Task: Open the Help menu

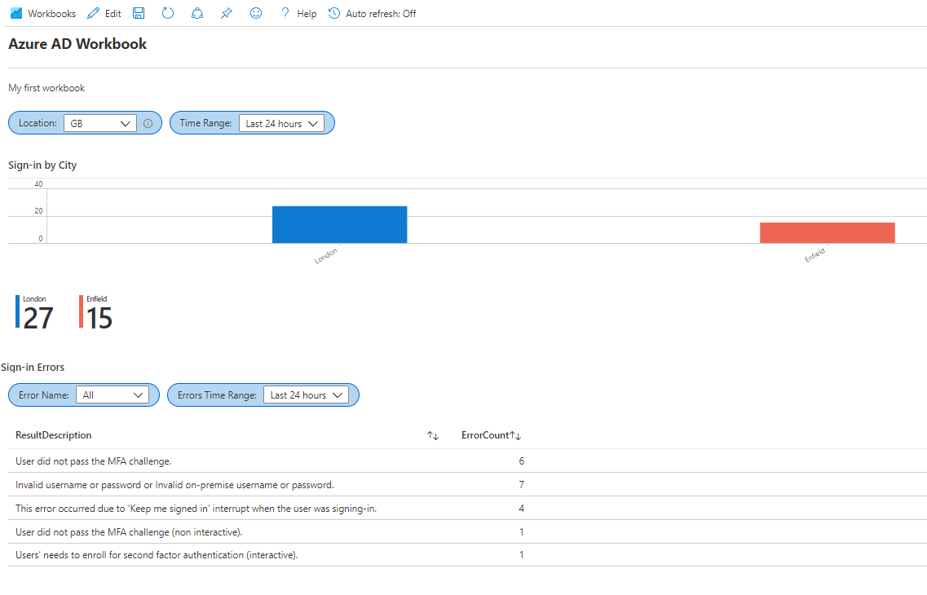Action: [x=298, y=13]
